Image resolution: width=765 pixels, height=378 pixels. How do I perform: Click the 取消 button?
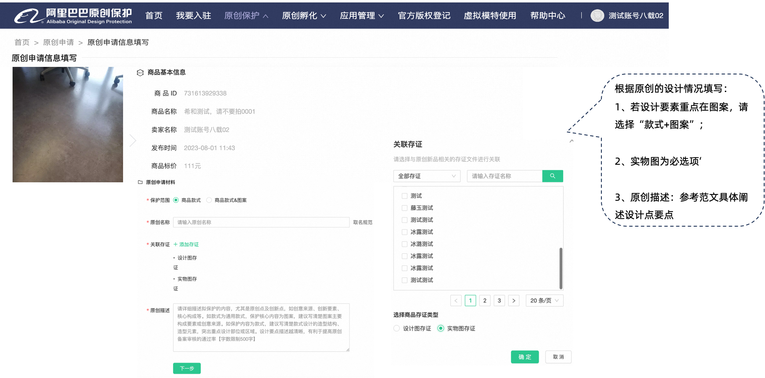pyautogui.click(x=558, y=357)
